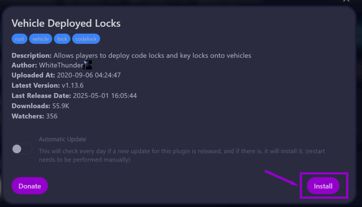The width and height of the screenshot is (362, 207).
Task: Click the lock tag chip
Action: point(62,39)
